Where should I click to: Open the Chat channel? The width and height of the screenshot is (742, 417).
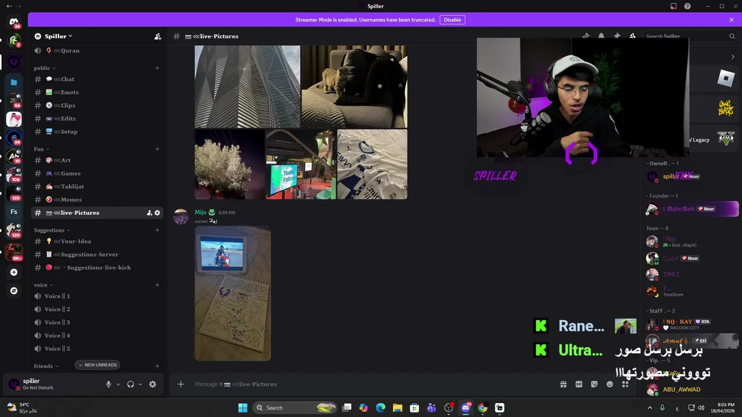[x=97, y=79]
